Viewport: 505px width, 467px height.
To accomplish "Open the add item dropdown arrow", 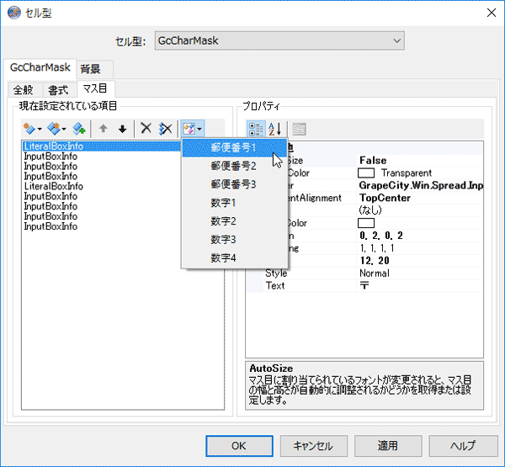I will click(40, 129).
